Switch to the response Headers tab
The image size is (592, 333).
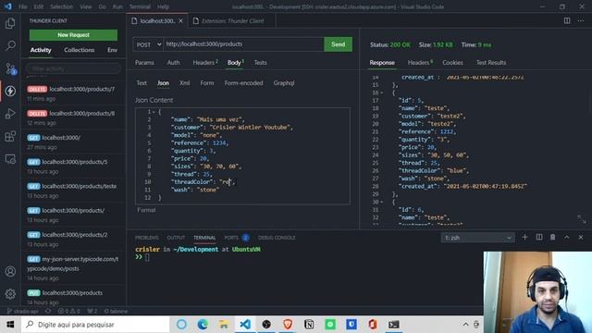[x=420, y=63]
